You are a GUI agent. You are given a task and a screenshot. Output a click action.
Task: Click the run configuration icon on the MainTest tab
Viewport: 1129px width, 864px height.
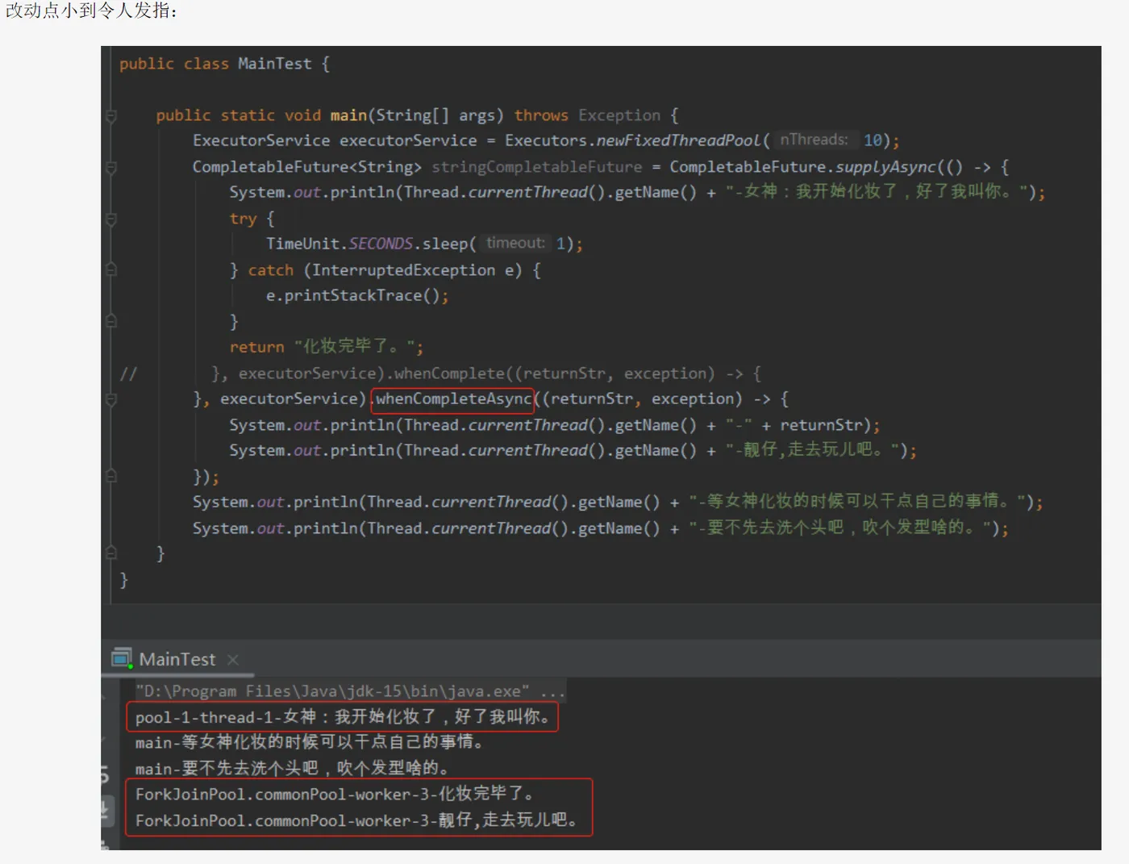click(123, 659)
